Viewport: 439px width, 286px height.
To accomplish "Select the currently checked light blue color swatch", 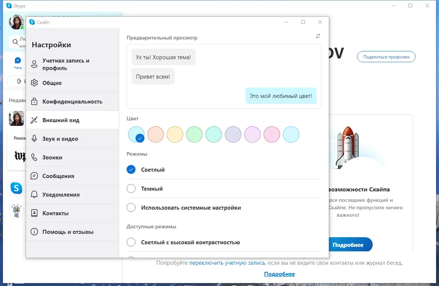I will coord(136,134).
